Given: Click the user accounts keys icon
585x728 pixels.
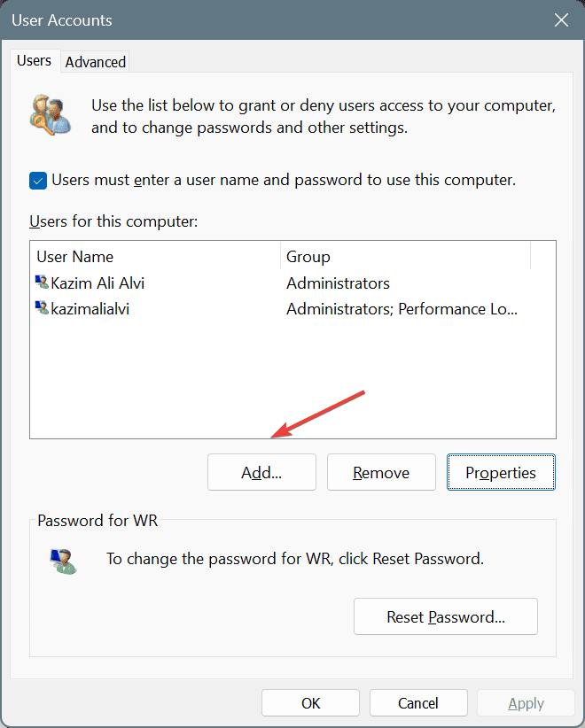Looking at the screenshot, I should click(x=51, y=115).
